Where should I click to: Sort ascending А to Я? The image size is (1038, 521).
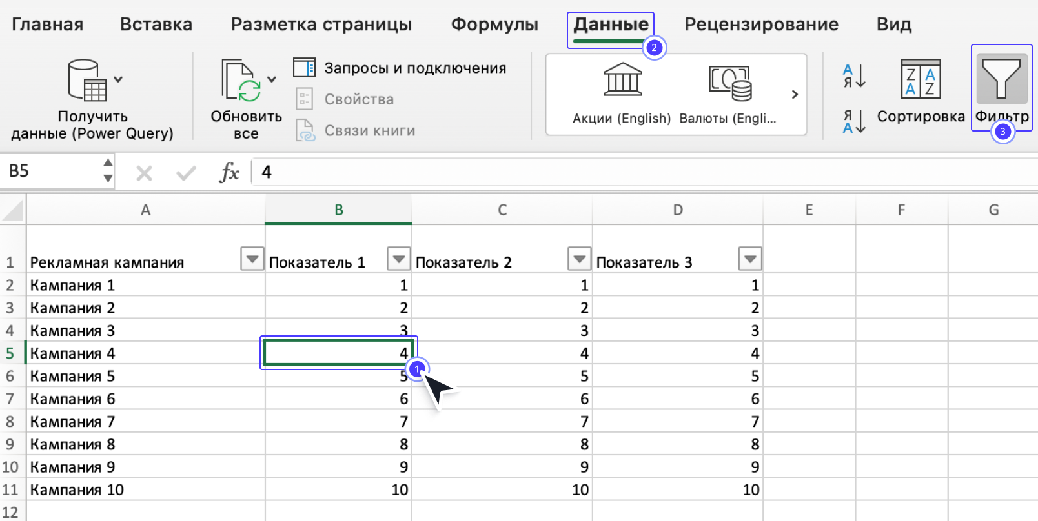click(x=854, y=76)
